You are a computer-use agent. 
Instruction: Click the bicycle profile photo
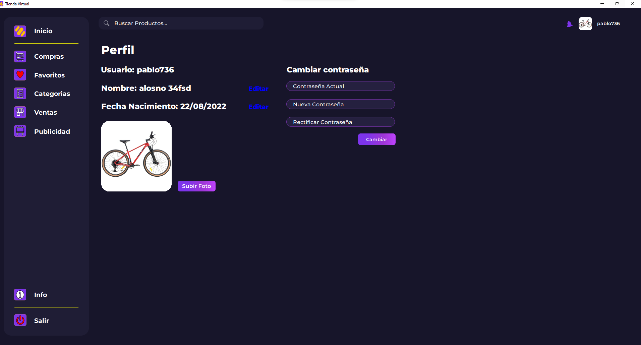[136, 156]
